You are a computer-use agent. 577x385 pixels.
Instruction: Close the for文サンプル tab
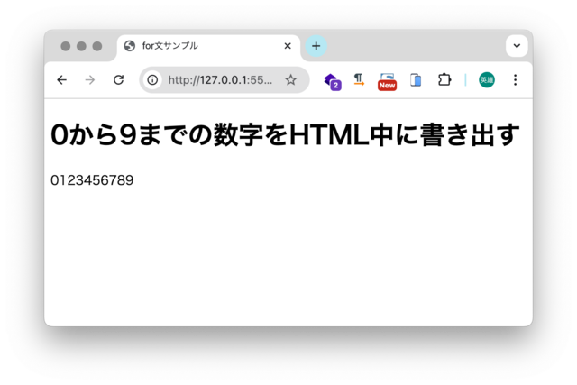point(288,46)
